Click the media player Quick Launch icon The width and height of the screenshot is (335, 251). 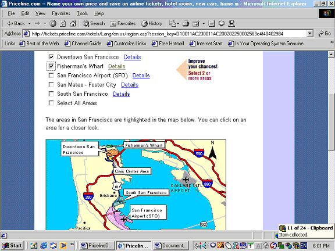click(x=63, y=246)
